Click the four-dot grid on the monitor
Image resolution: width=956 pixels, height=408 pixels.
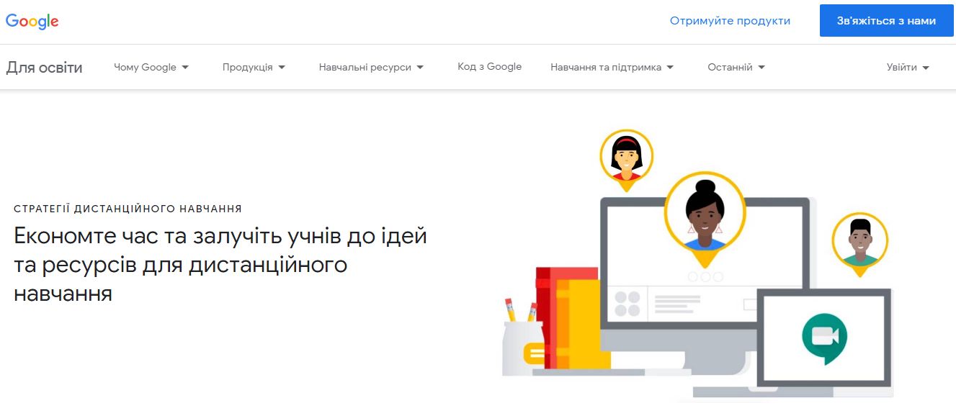coord(627,304)
